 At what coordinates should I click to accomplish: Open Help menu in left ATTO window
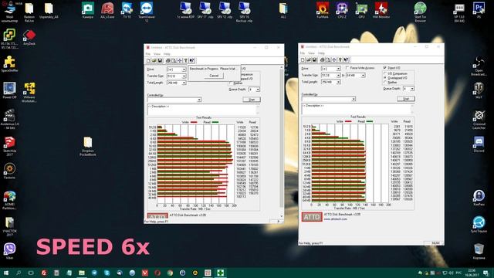coord(167,54)
